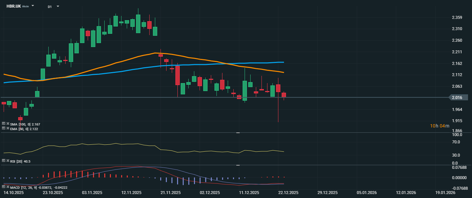Click the 02.12.2025 date label
Screen dimensions: 472x198
tap(210, 192)
